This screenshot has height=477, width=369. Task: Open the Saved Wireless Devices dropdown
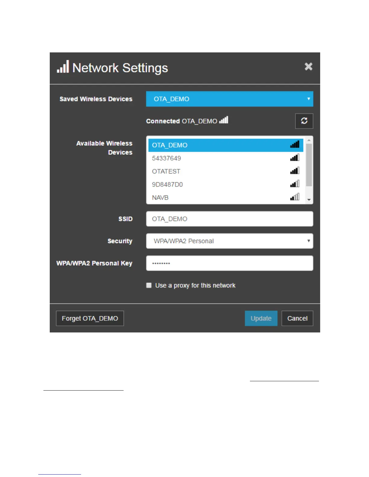(x=229, y=99)
